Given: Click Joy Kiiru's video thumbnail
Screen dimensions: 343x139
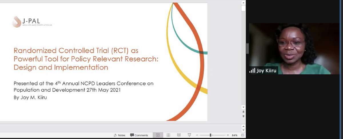Looking at the screenshot, I should tap(294, 49).
